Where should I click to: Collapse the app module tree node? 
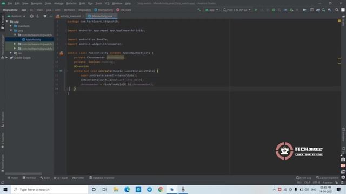pyautogui.click(x=7, y=22)
